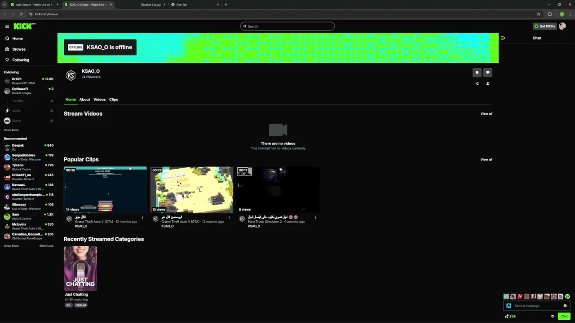Viewport: 575px width, 323px height.
Task: Open SenpaiBubbles recommended channel
Action: coord(29,157)
